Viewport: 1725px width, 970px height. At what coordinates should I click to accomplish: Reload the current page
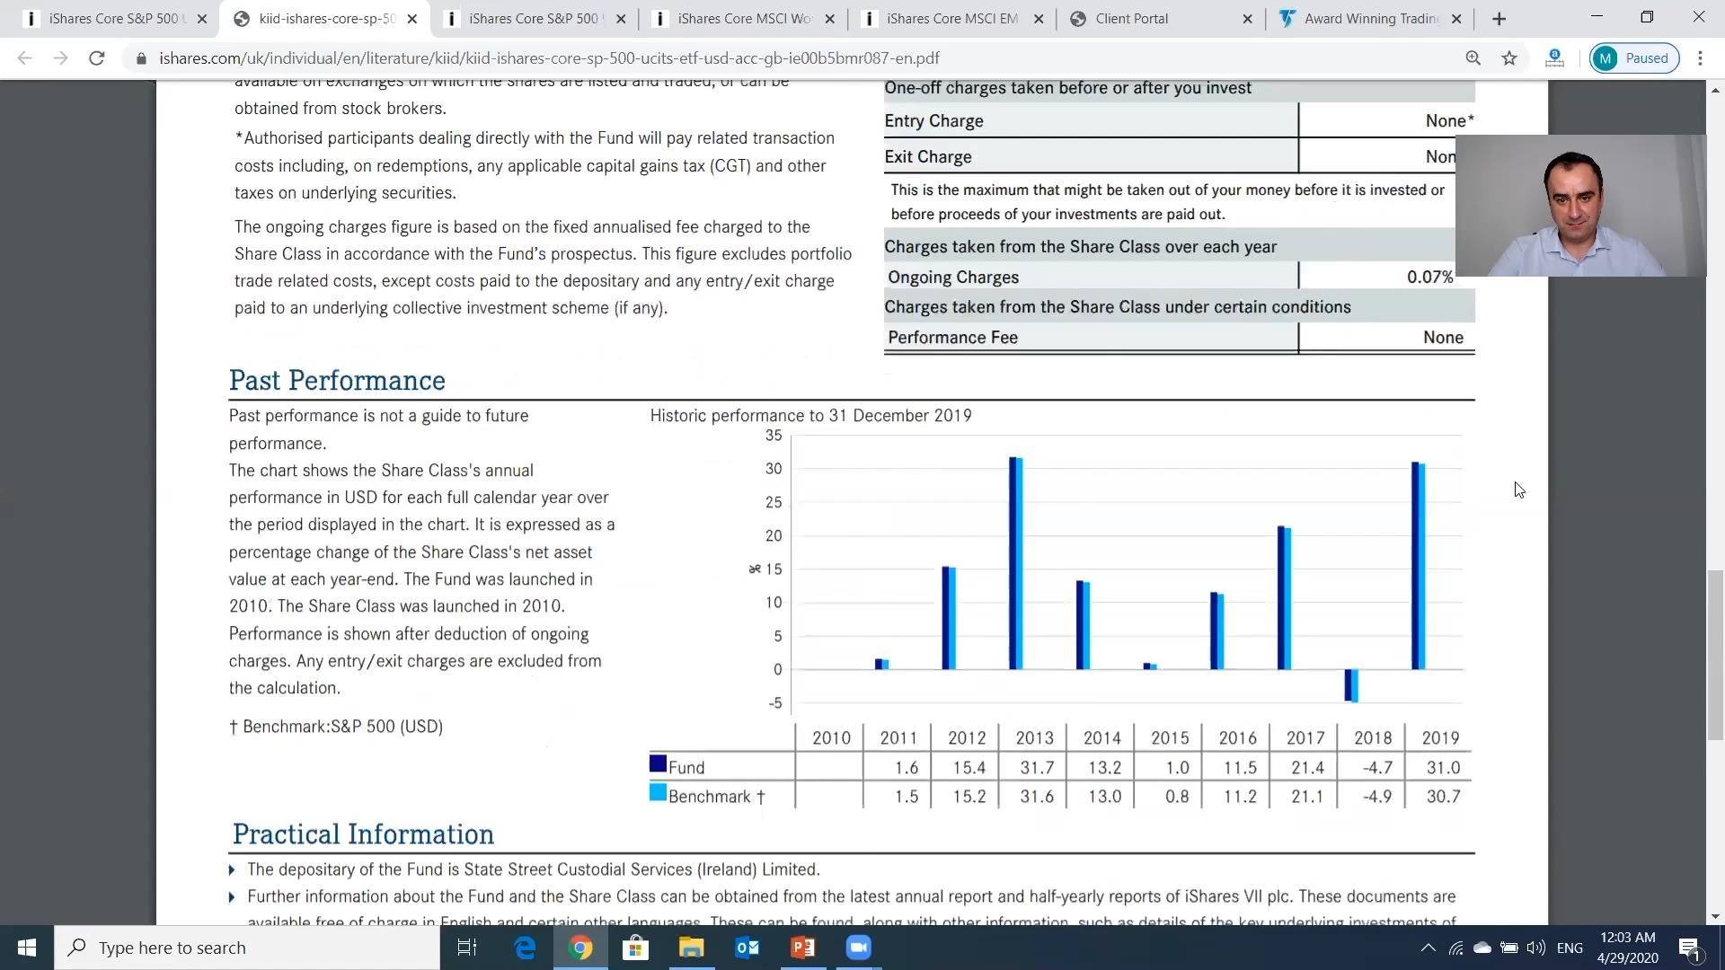pyautogui.click(x=96, y=58)
